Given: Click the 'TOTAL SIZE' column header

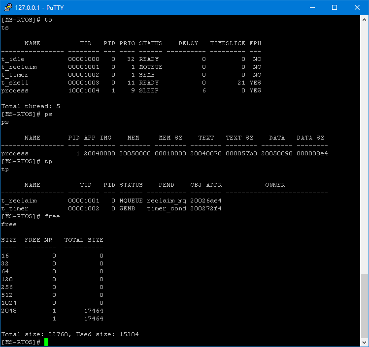Looking at the screenshot, I should click(x=84, y=240).
